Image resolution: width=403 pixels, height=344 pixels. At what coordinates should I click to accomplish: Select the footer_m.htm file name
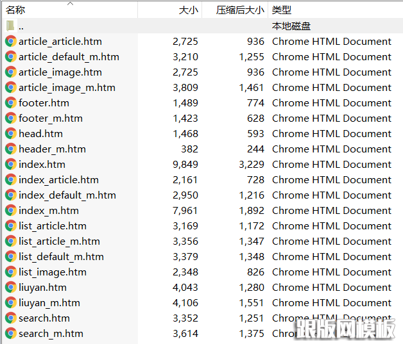[51, 119]
